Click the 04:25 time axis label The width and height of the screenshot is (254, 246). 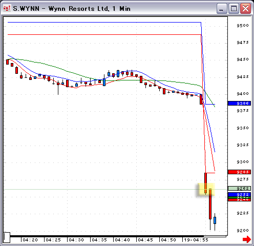pos(53,240)
